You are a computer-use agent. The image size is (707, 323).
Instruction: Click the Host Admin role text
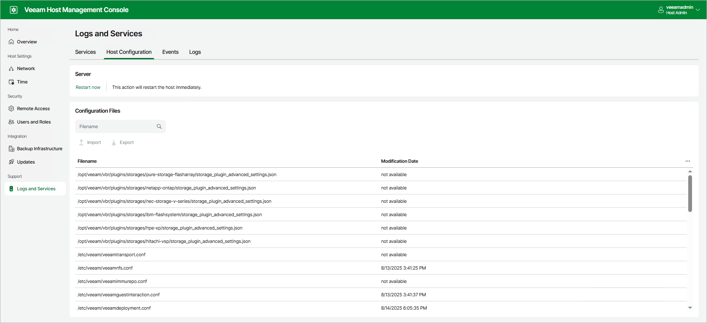click(x=677, y=13)
